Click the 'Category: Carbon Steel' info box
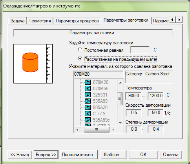190x164 pixels. pos(149,77)
